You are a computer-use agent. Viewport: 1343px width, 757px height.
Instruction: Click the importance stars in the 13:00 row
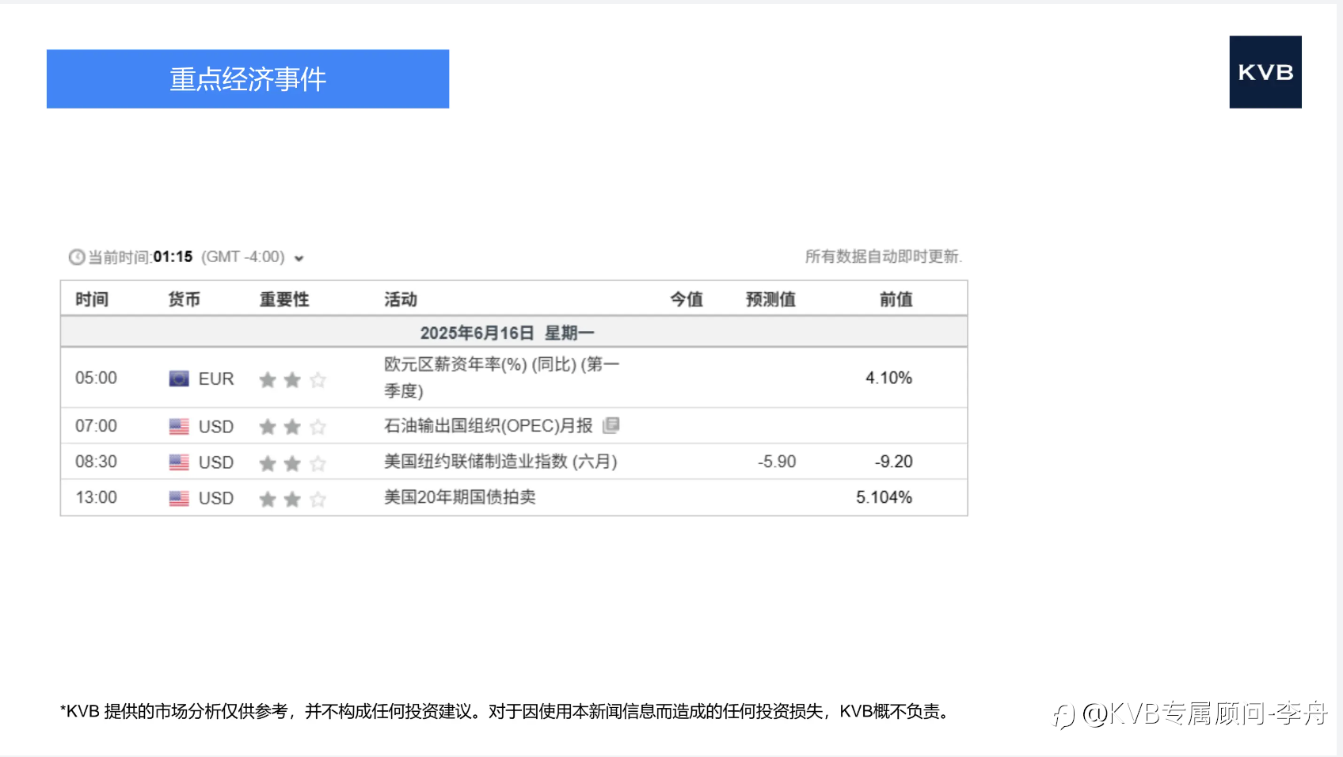click(x=293, y=499)
